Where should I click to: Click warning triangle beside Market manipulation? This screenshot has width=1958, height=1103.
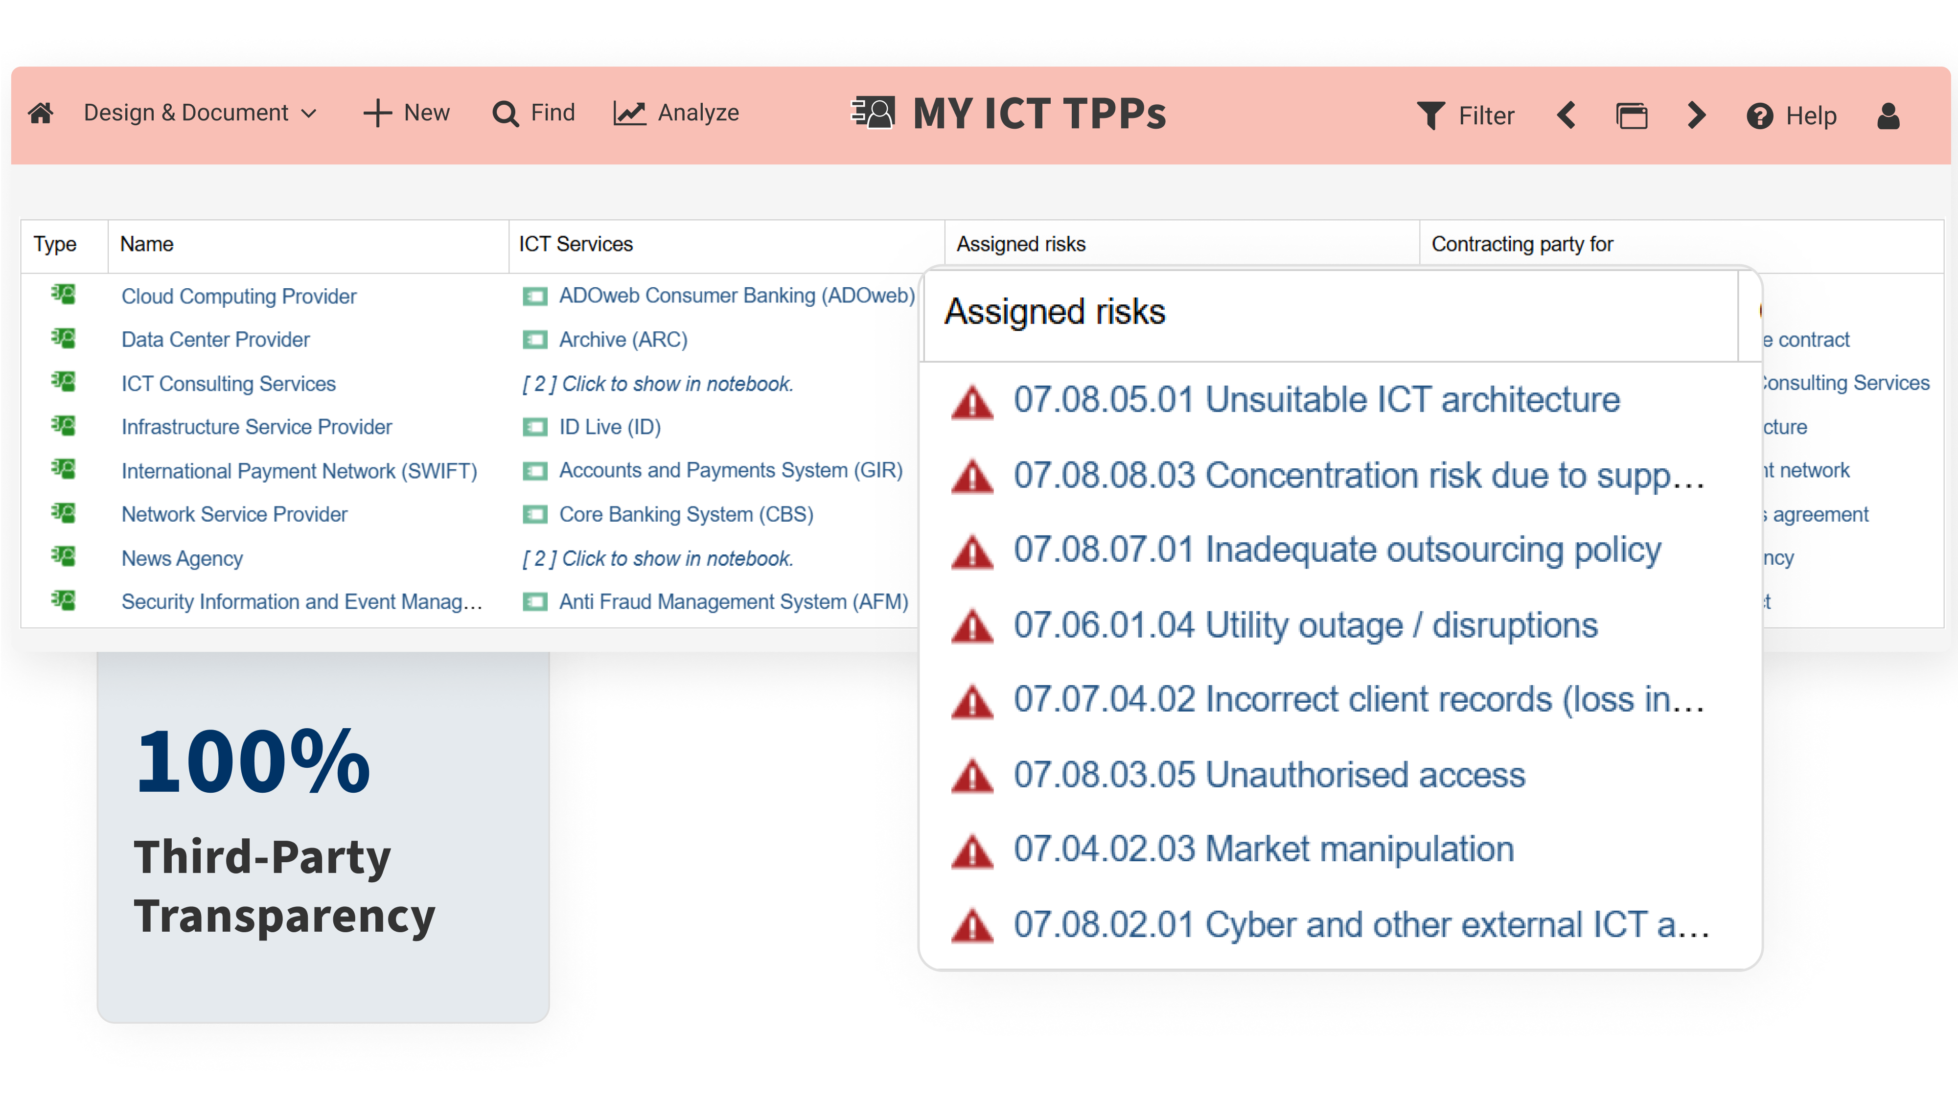click(x=972, y=851)
